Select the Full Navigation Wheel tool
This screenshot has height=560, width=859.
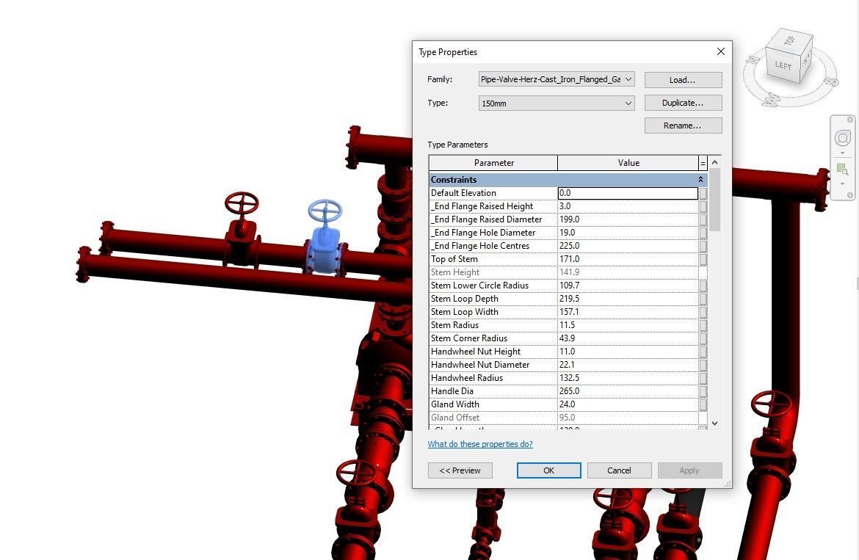tap(842, 137)
